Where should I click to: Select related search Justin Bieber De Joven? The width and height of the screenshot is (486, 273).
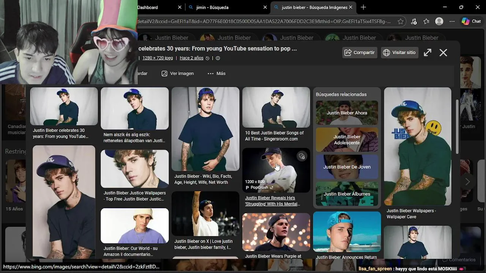pyautogui.click(x=347, y=167)
